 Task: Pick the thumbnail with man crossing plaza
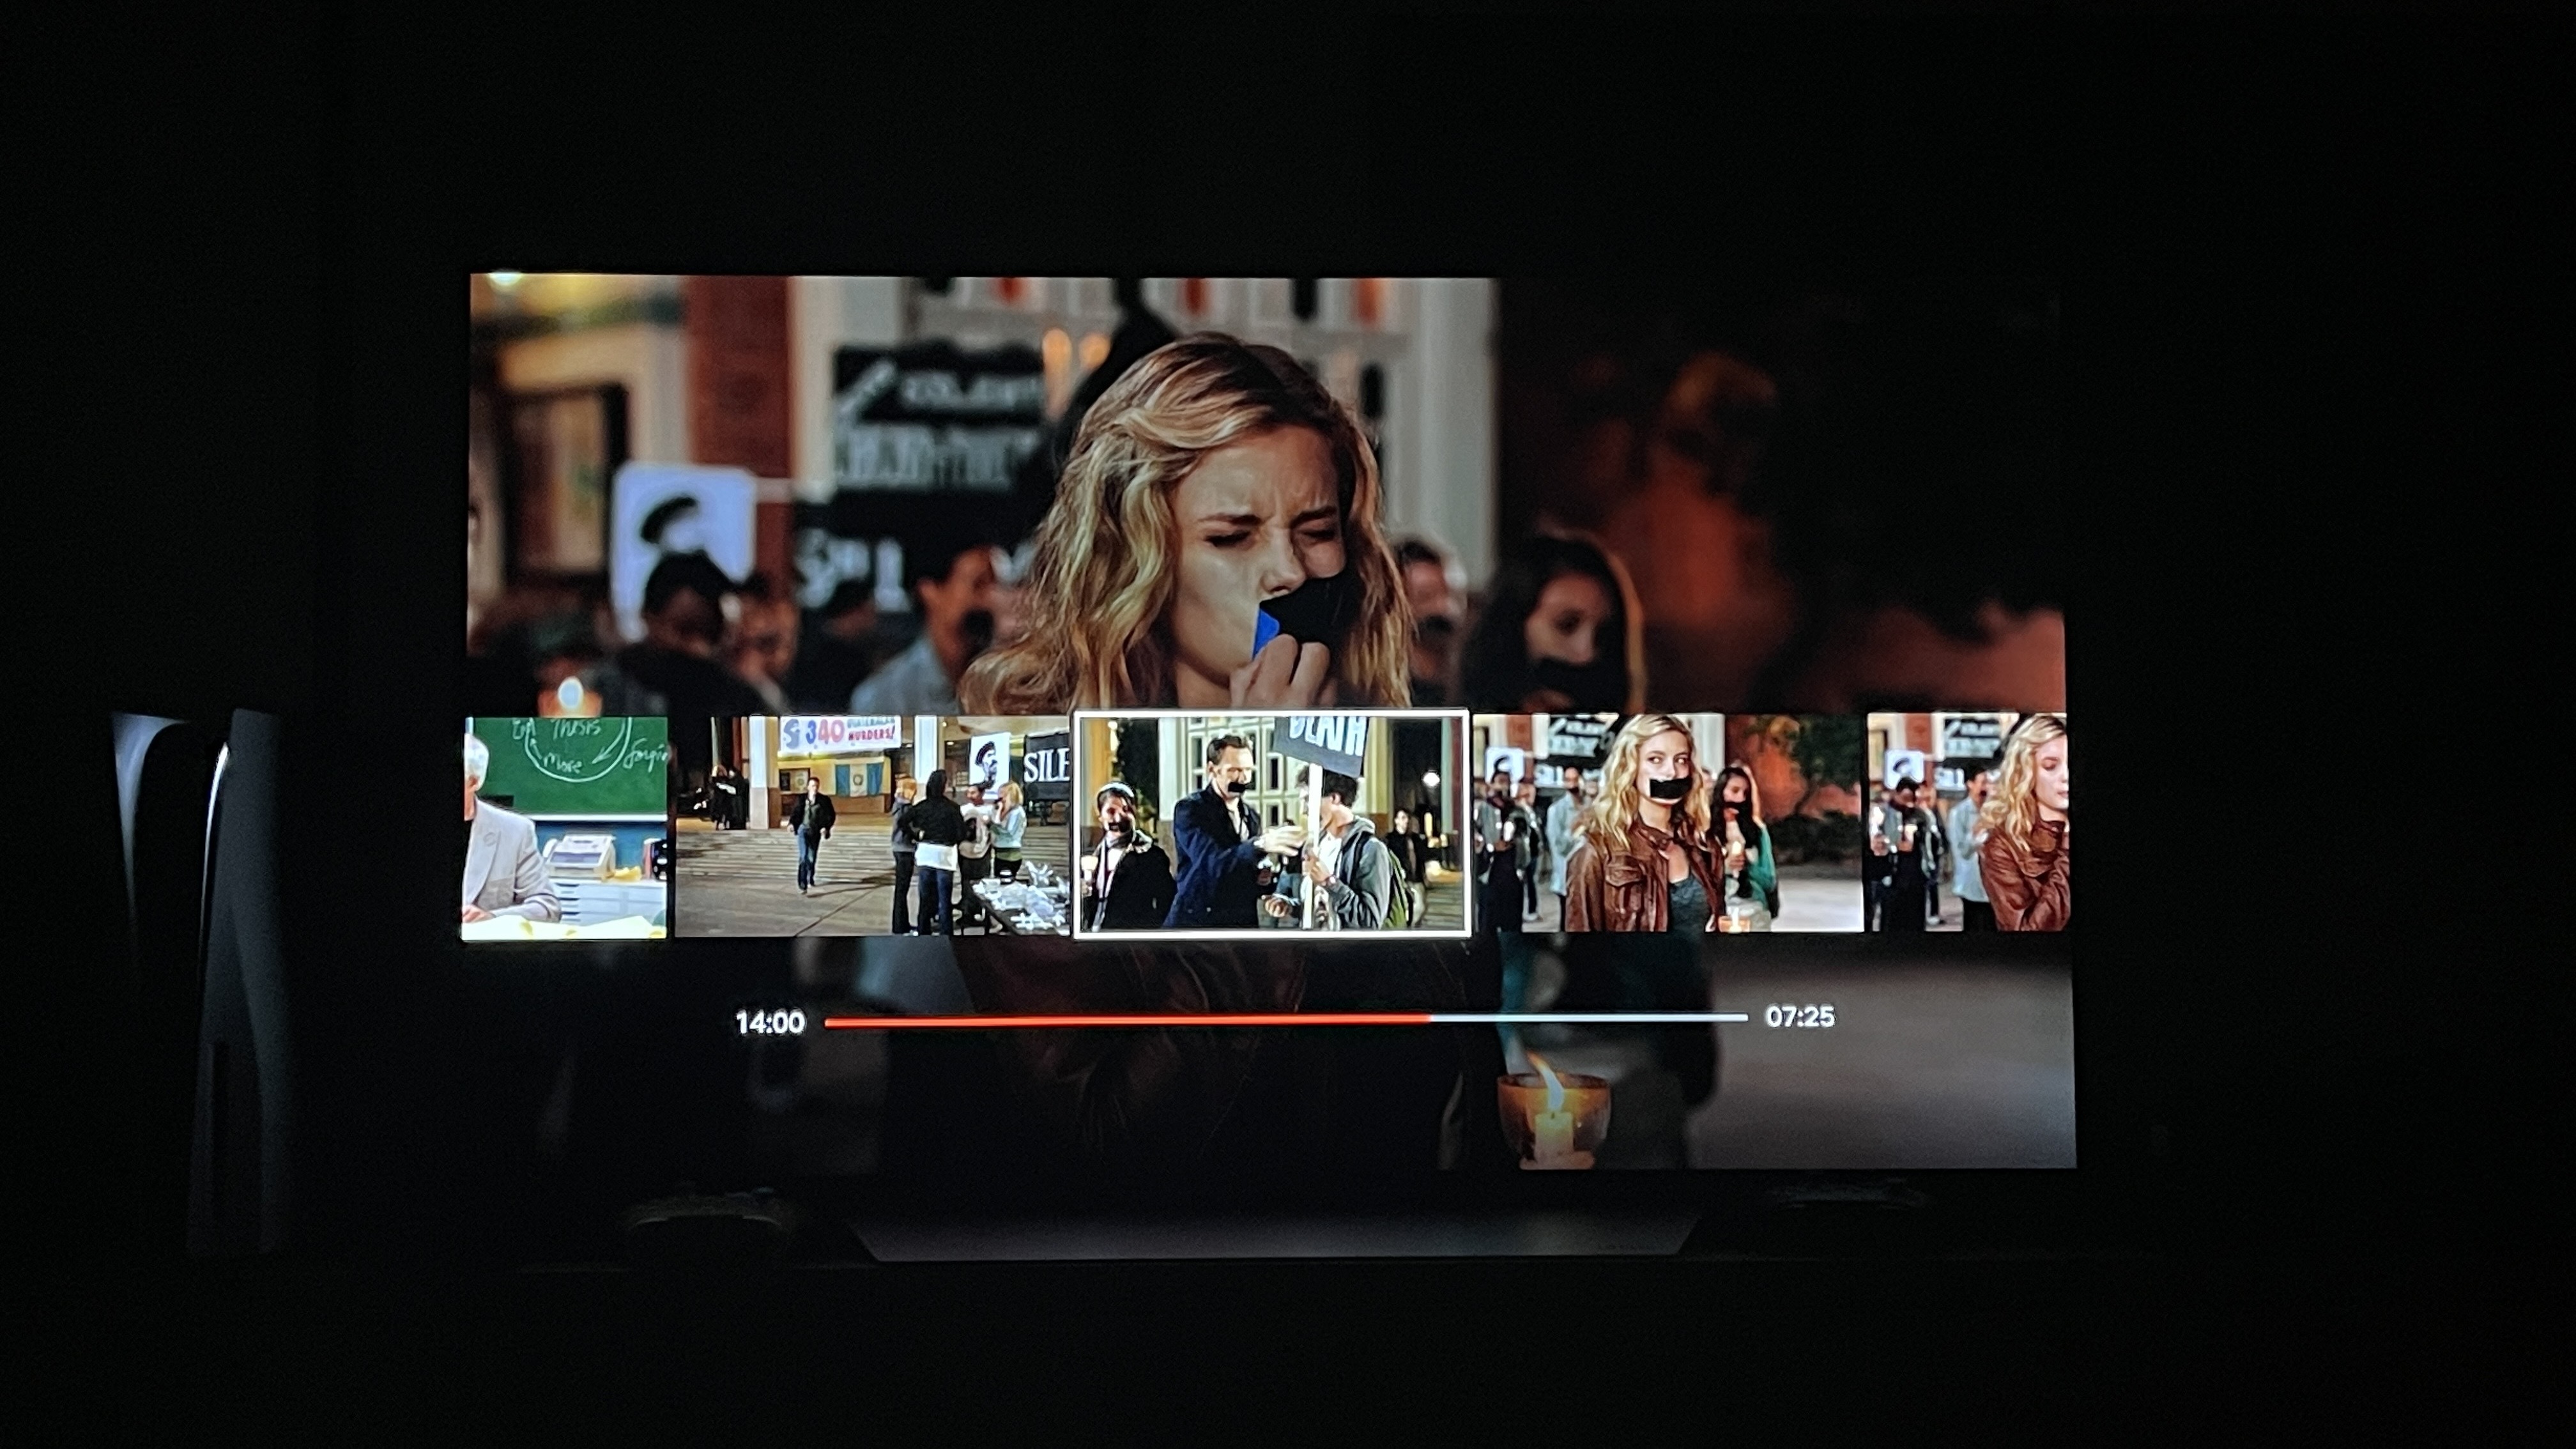[872, 826]
